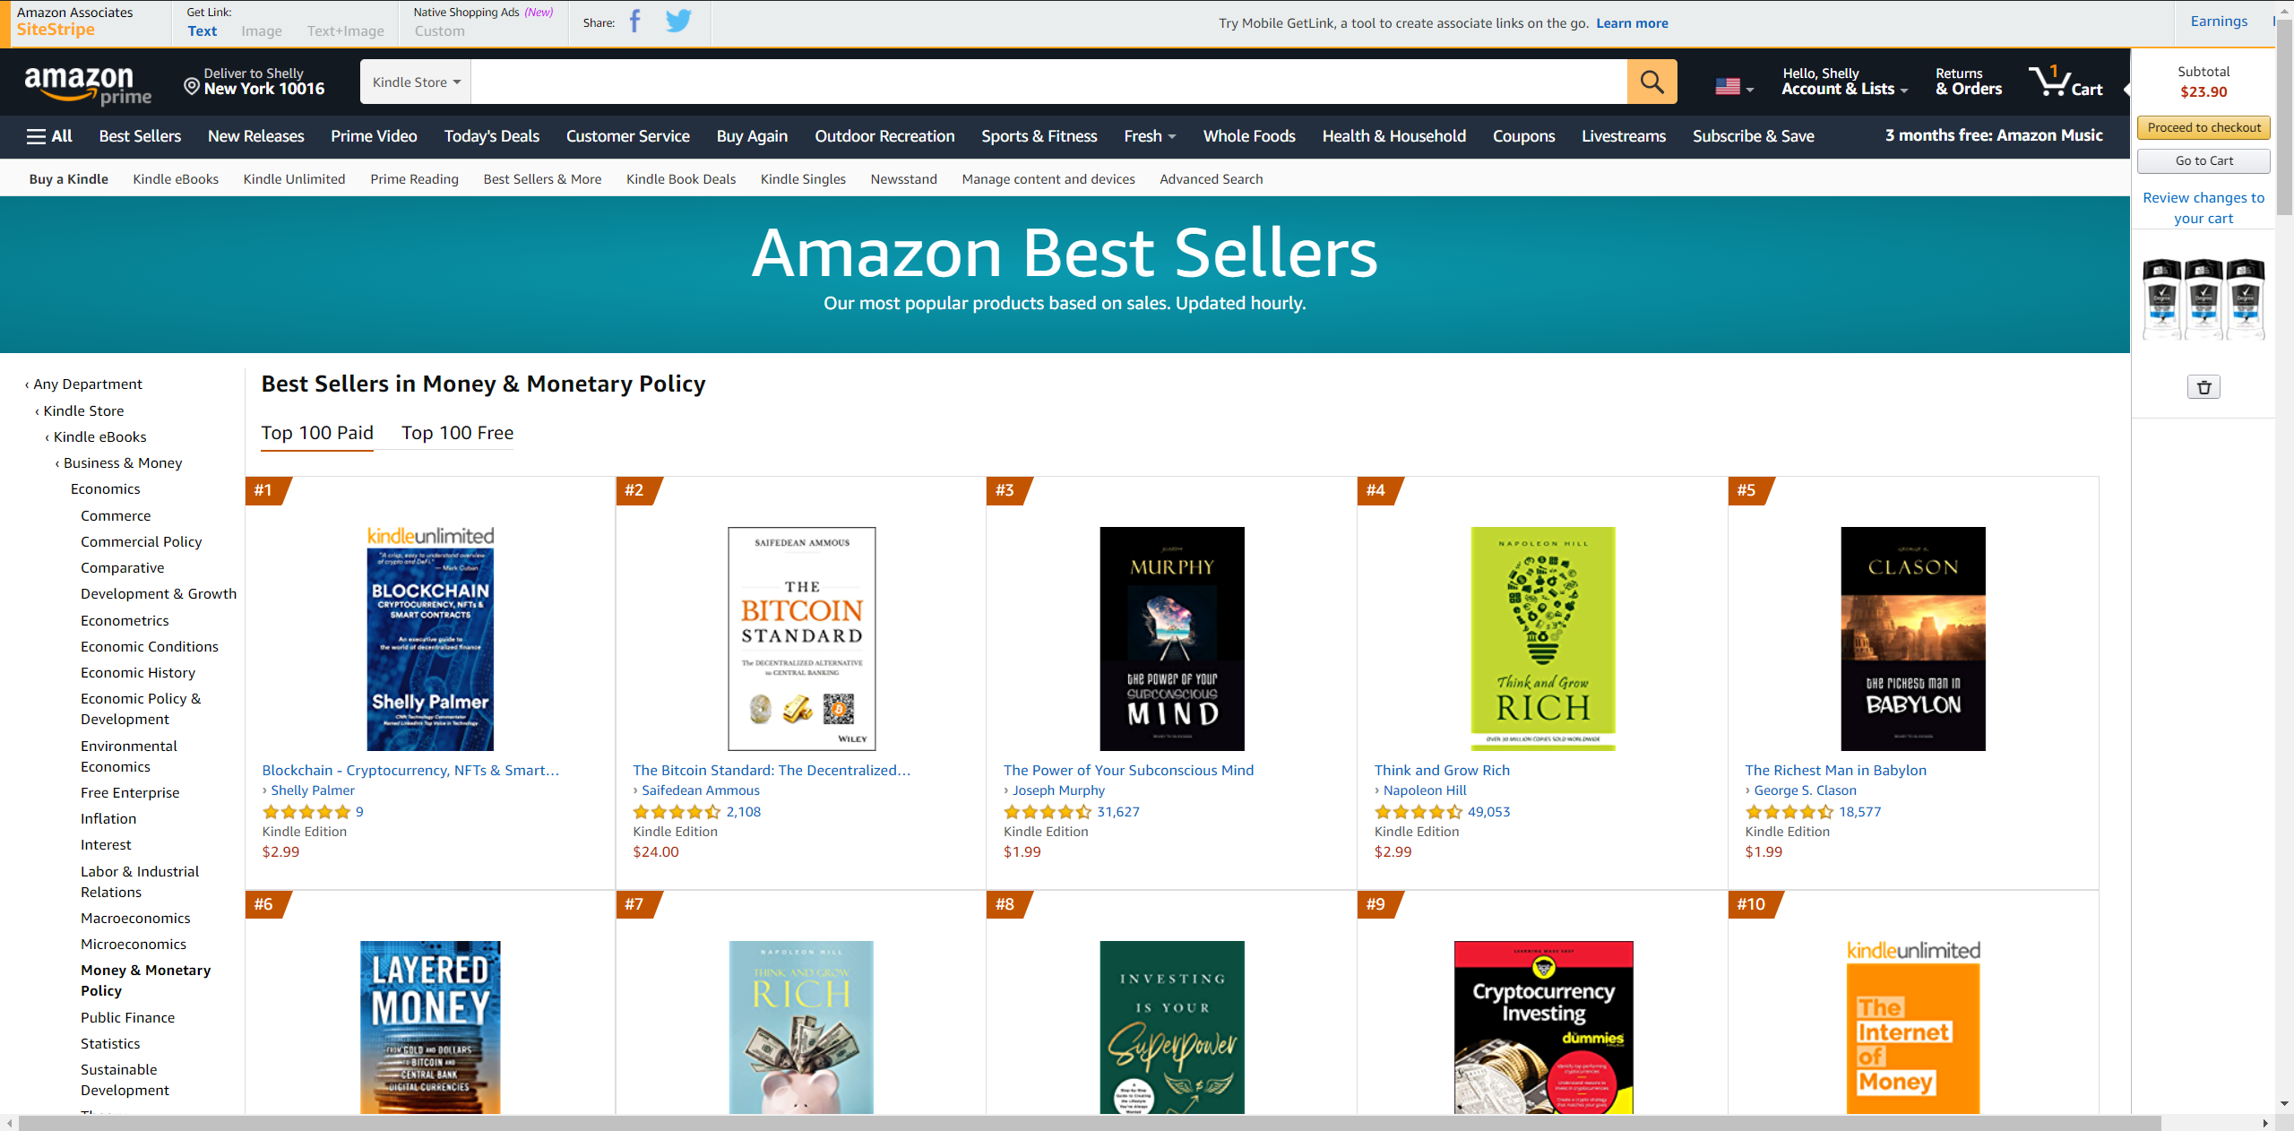The height and width of the screenshot is (1131, 2294).
Task: Open the All hamburger menu
Action: 49,136
